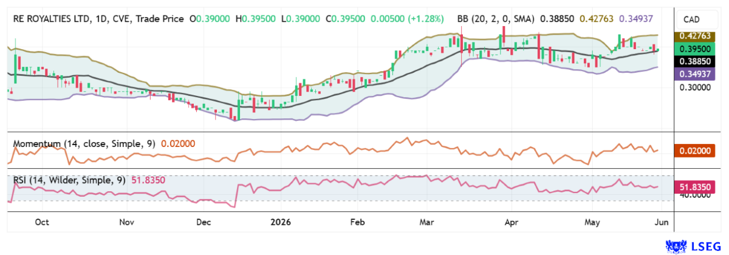Click the 0.02000 value beside Momentum label
Viewport: 729px width, 255px height.
pos(177,144)
